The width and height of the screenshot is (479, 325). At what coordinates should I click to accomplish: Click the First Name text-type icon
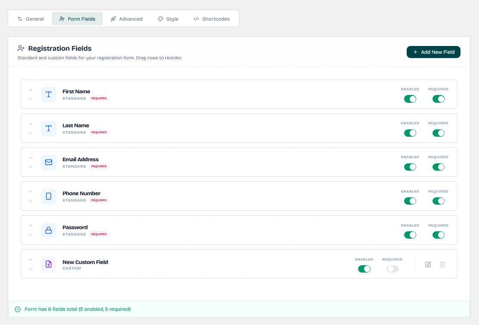tap(49, 94)
